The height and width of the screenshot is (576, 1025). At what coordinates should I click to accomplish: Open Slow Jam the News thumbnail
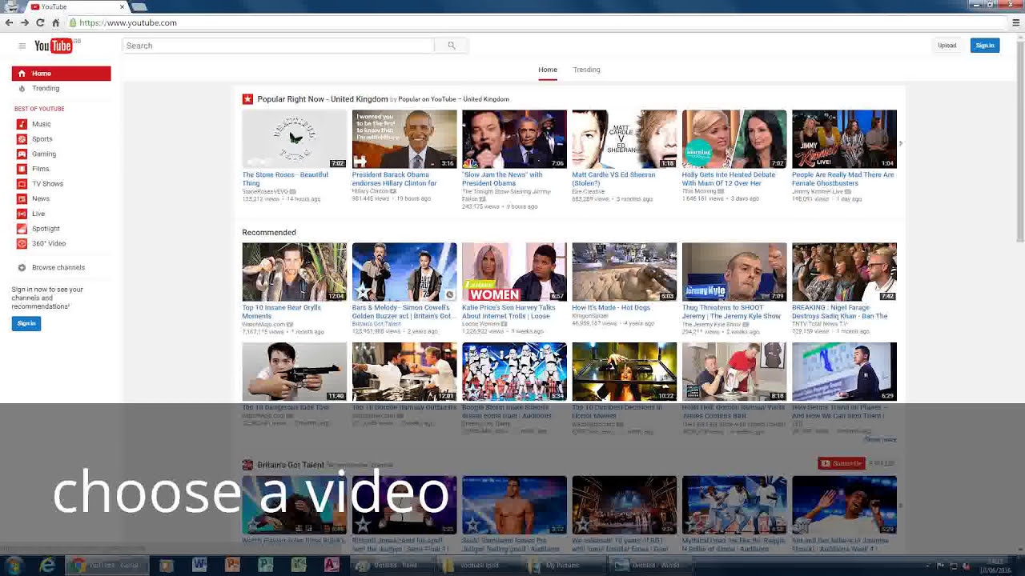pos(514,139)
